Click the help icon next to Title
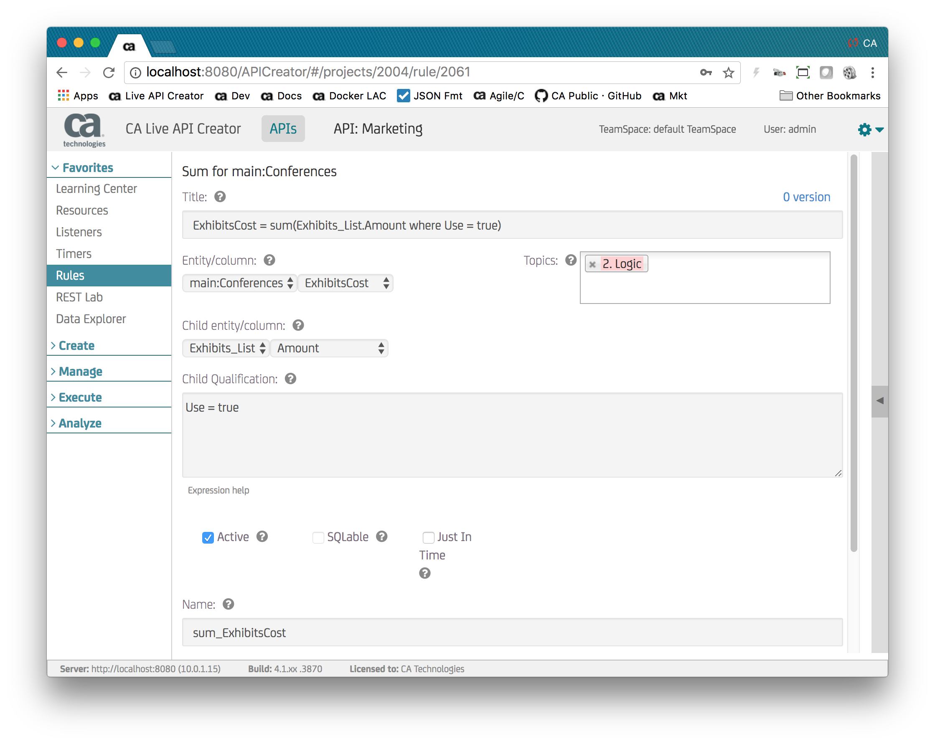This screenshot has width=935, height=744. (220, 197)
